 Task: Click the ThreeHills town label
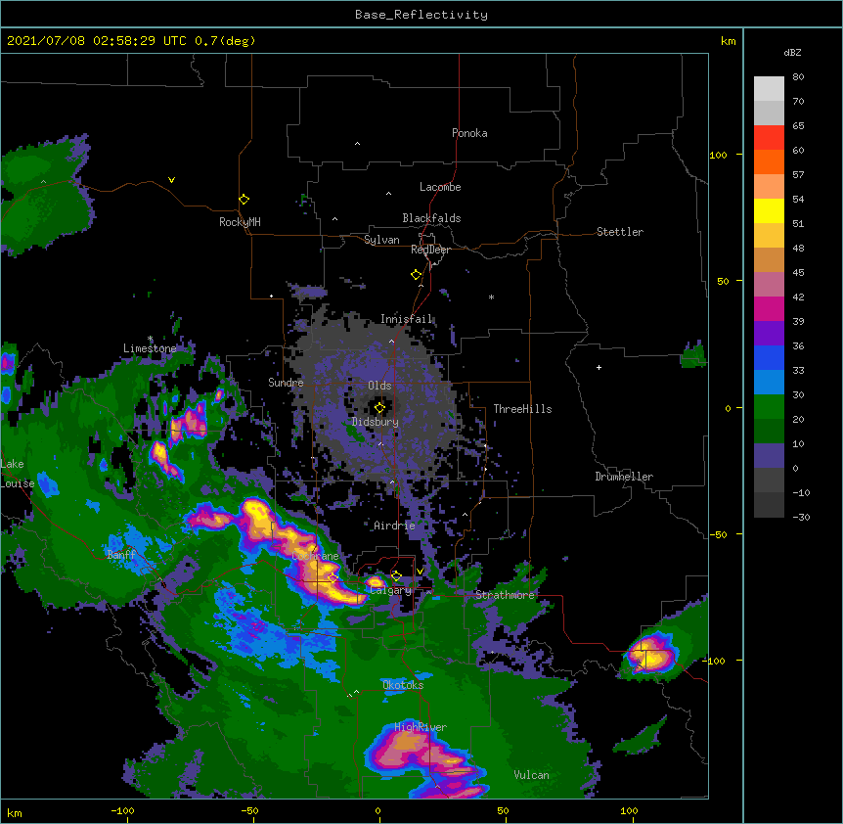tap(522, 409)
